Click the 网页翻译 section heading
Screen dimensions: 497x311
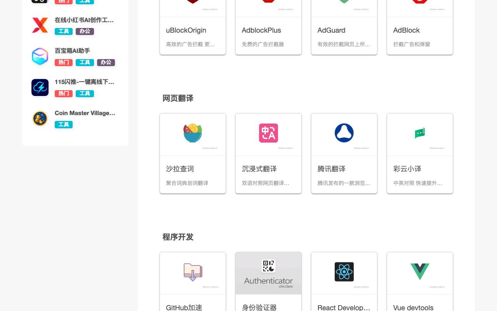pyautogui.click(x=178, y=98)
